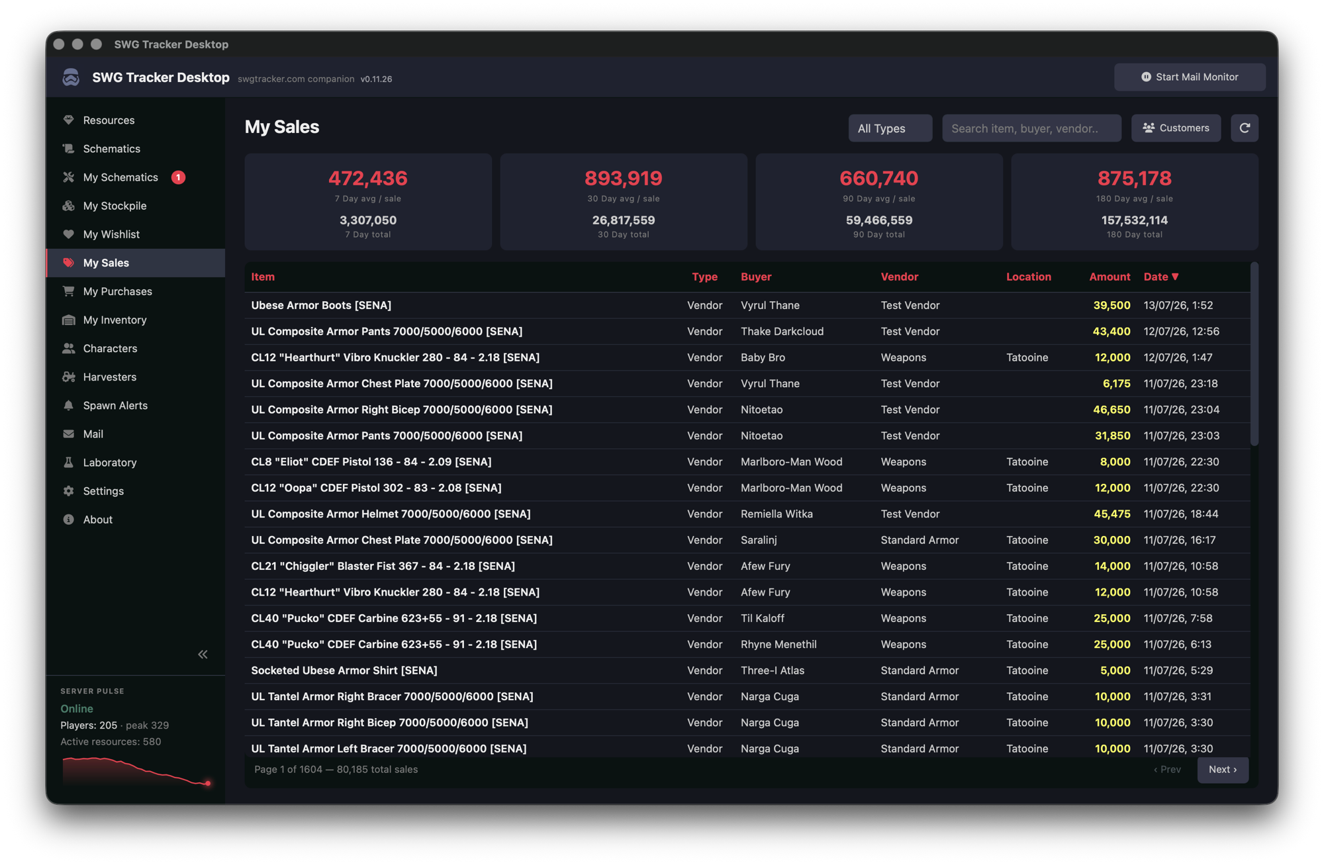Image resolution: width=1324 pixels, height=865 pixels.
Task: Click the sales table vertical scrollbar
Action: pos(1254,354)
